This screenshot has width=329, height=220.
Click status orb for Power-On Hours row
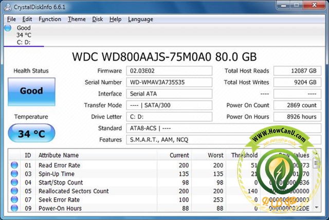click(x=14, y=208)
